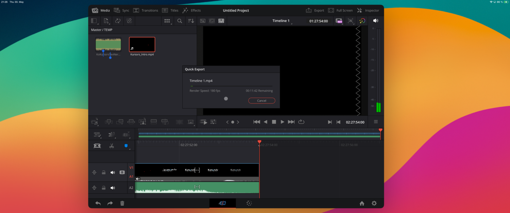Click the trash delete icon
This screenshot has height=213, width=510.
tap(122, 203)
